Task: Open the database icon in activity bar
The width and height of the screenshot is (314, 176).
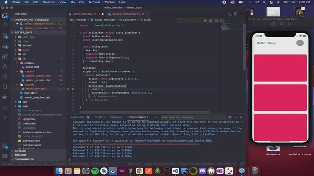Action: [5, 87]
